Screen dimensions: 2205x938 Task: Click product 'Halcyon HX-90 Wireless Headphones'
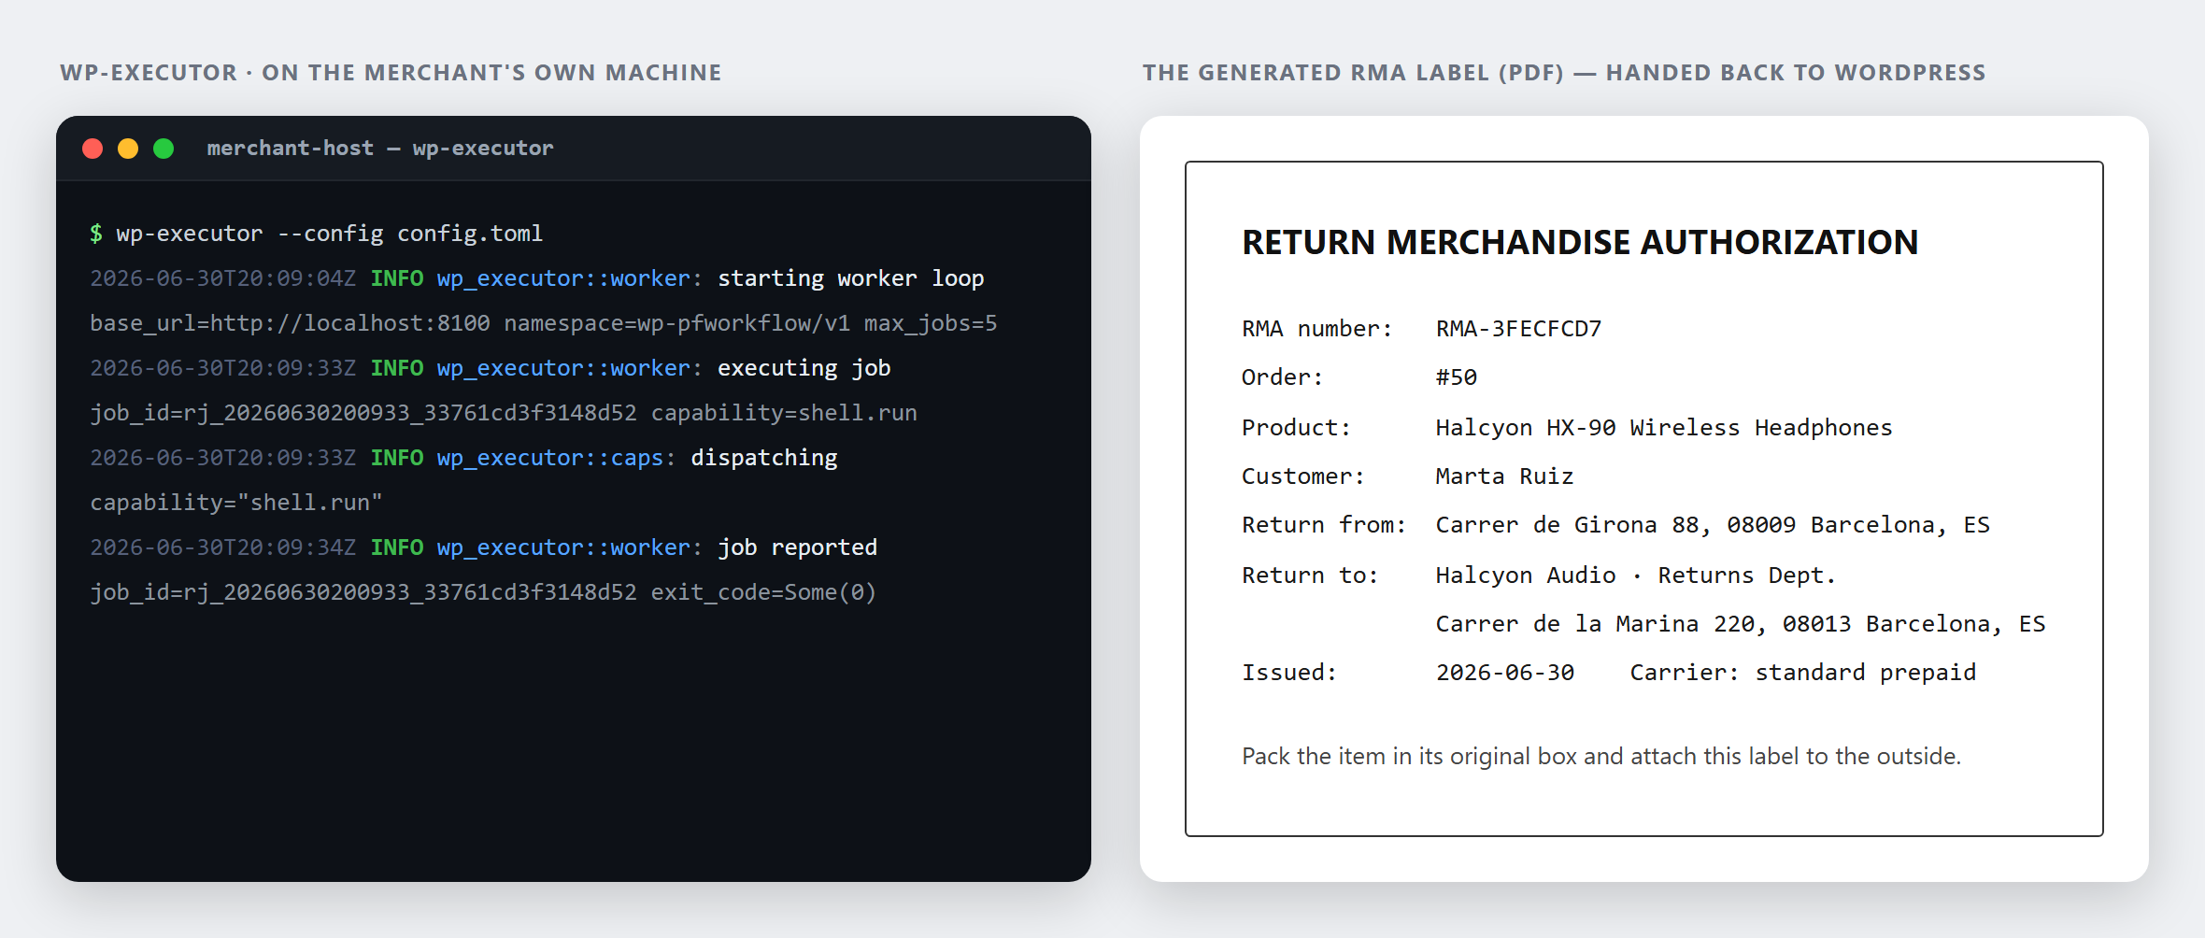point(1664,428)
